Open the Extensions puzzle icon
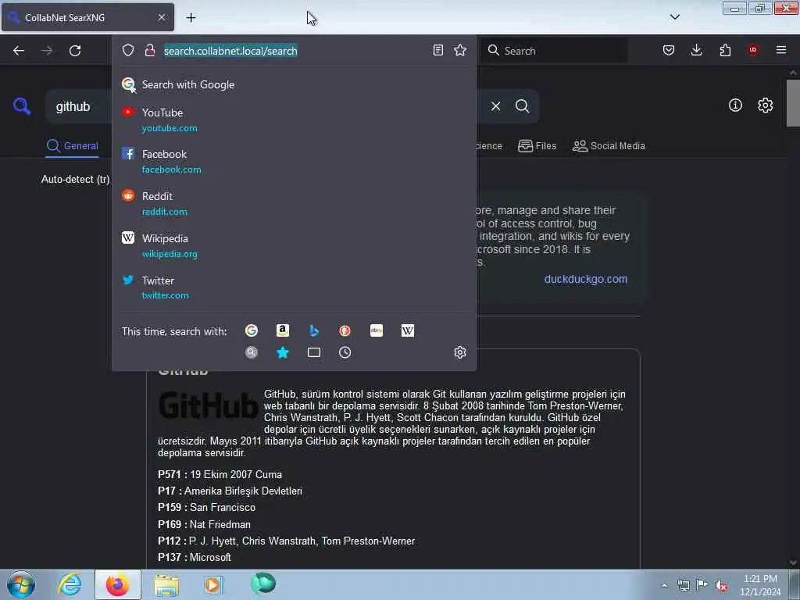The image size is (800, 600). (725, 50)
